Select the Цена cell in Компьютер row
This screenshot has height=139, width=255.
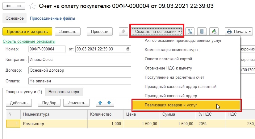pyautogui.click(x=142, y=124)
